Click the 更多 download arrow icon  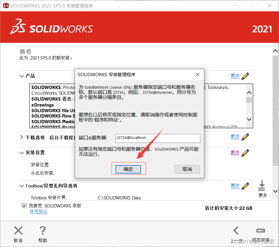click(261, 185)
